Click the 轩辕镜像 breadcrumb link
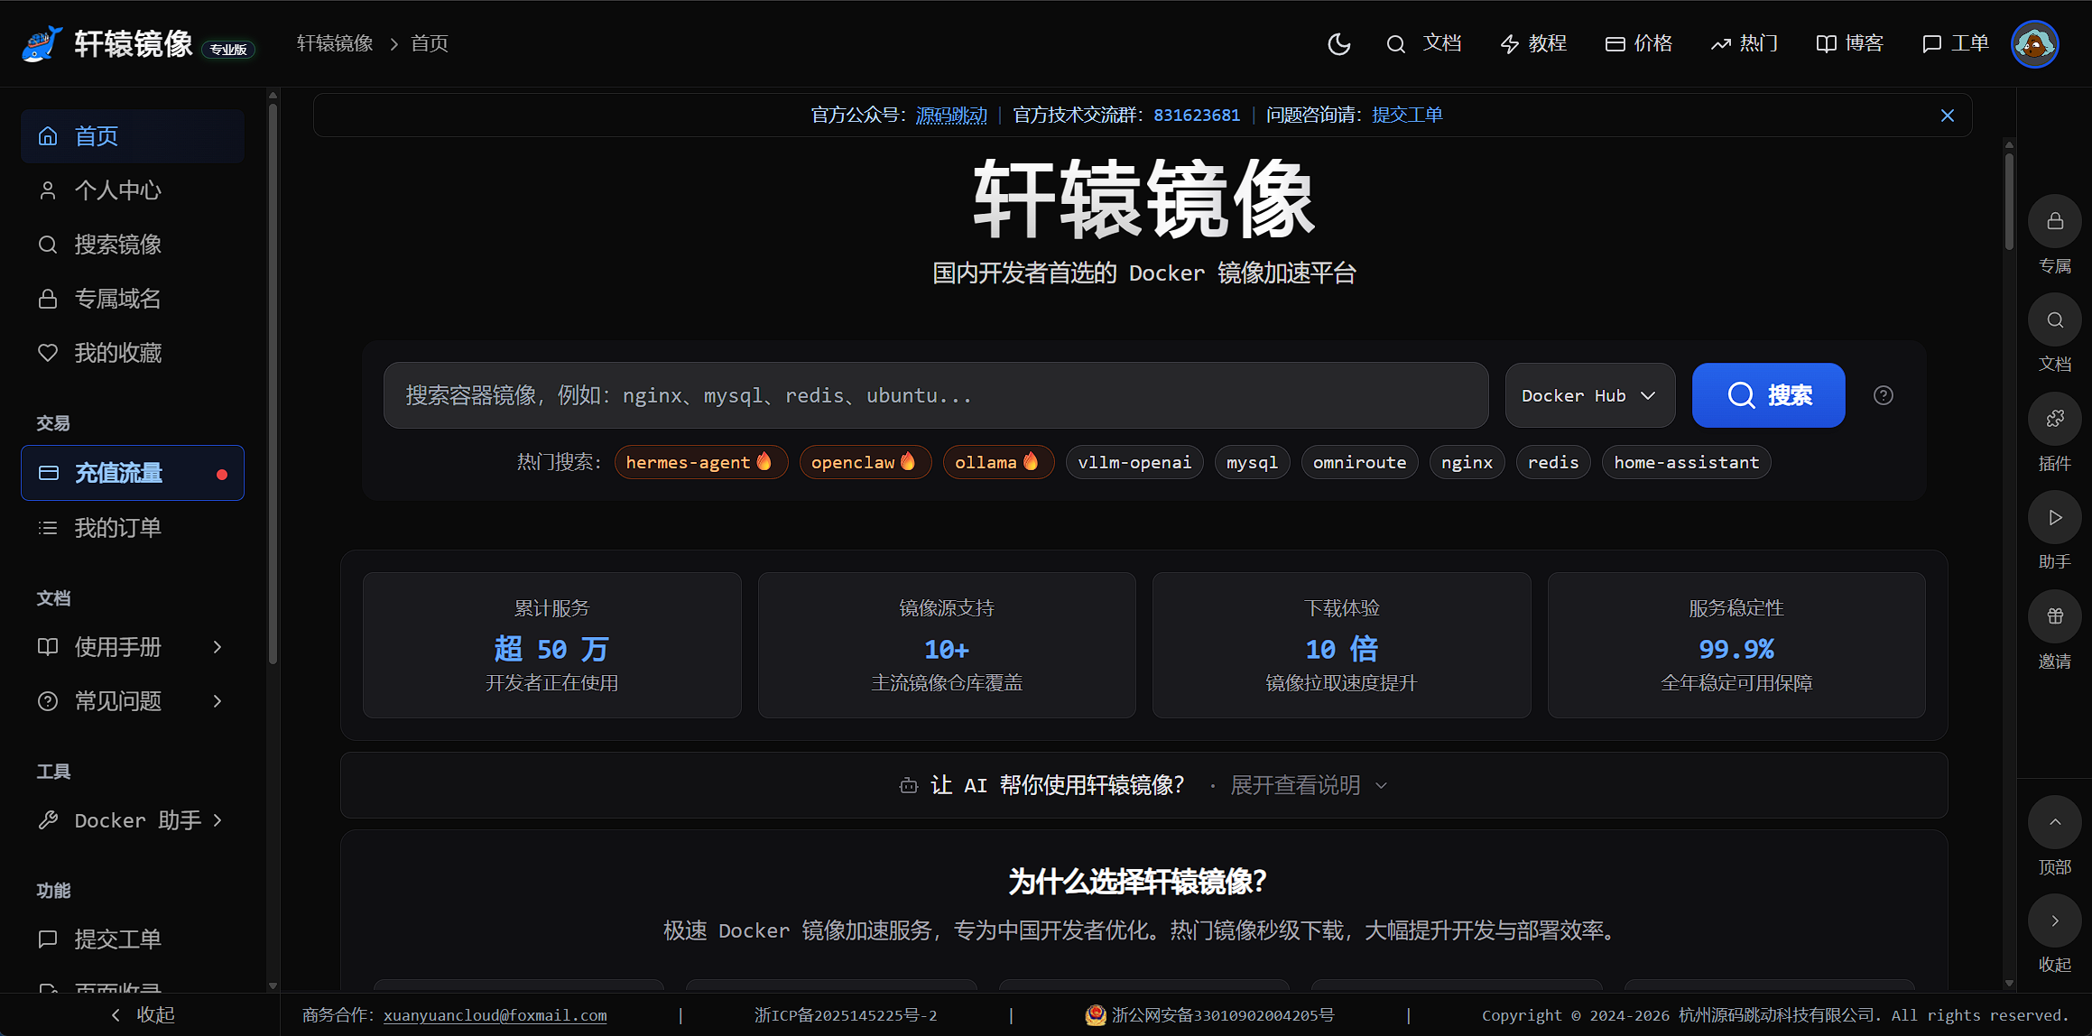 [x=335, y=43]
